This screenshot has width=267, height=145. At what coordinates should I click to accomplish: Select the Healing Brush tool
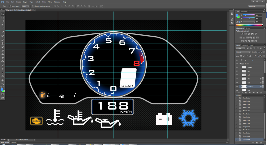pos(3,36)
